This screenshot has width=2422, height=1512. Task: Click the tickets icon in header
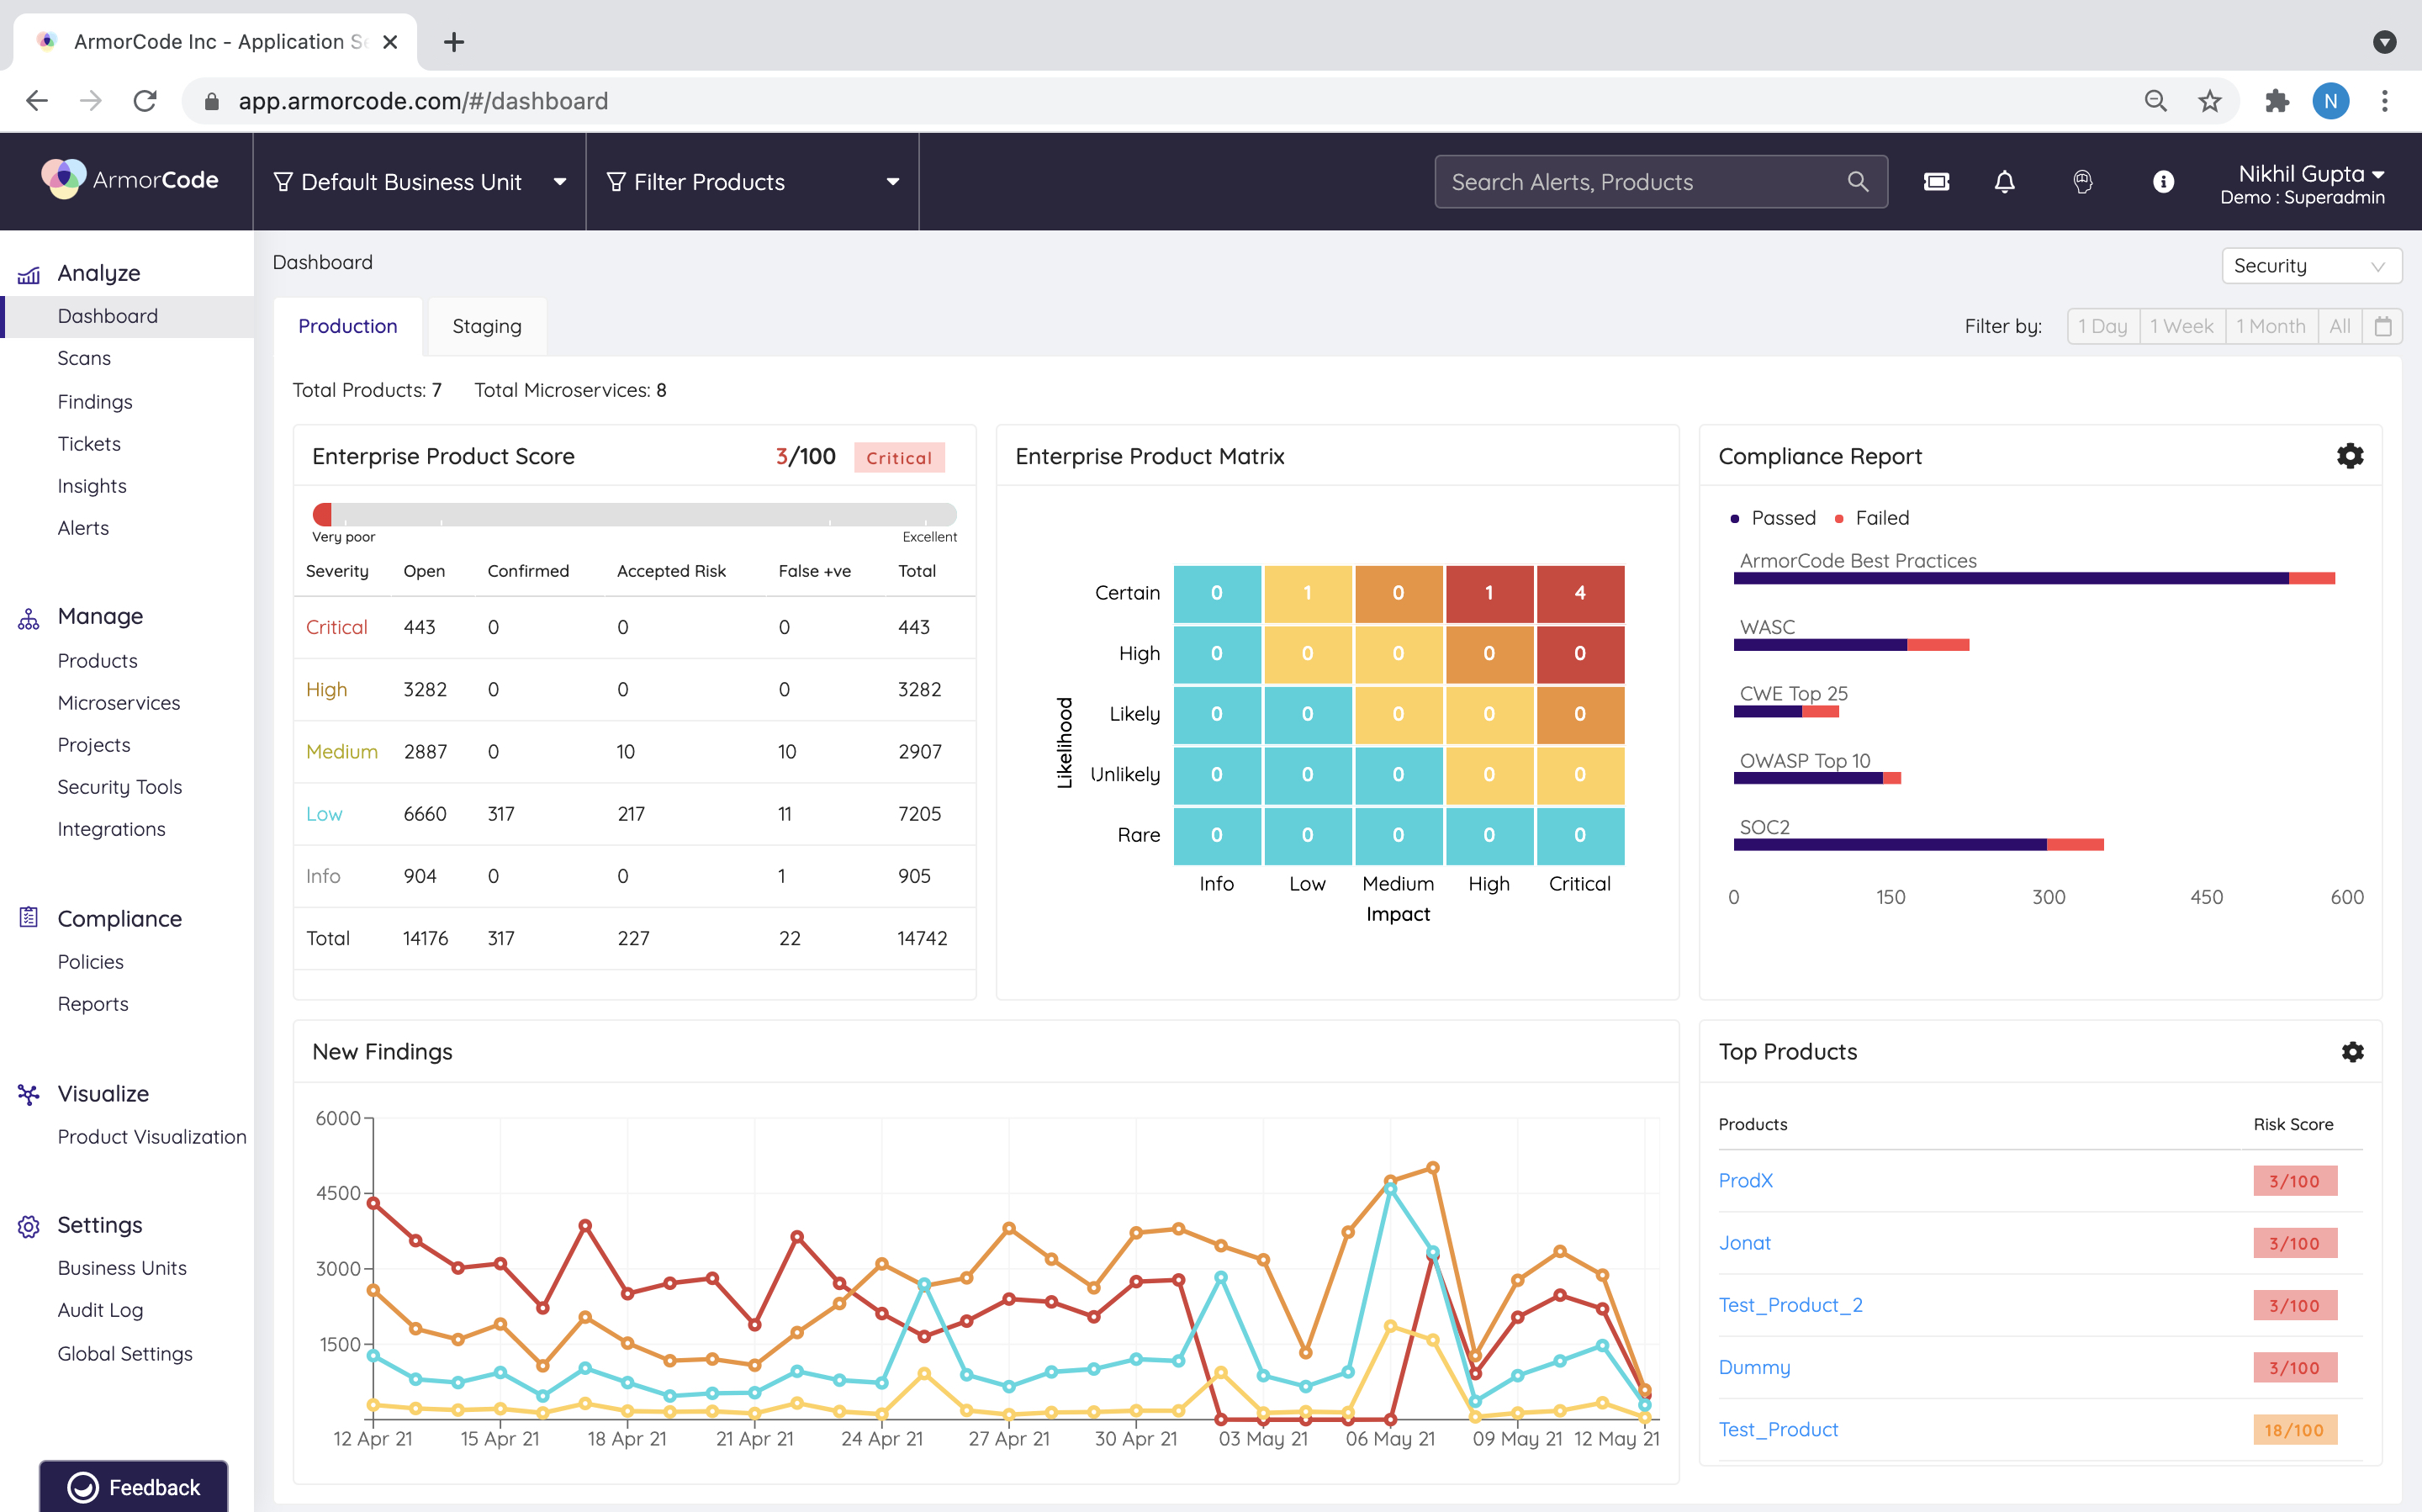pyautogui.click(x=1936, y=182)
